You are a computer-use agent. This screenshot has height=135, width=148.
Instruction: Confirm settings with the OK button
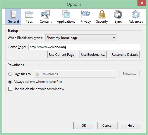[x=84, y=126]
